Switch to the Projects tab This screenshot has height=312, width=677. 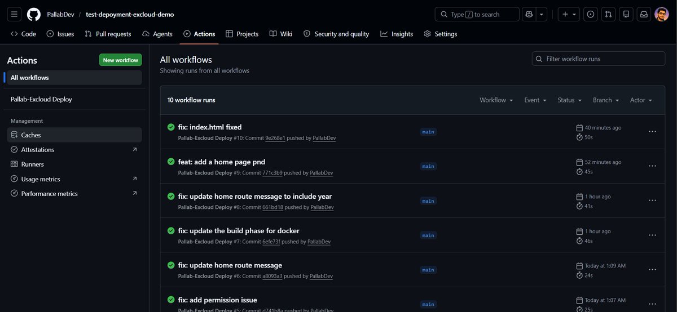[242, 34]
